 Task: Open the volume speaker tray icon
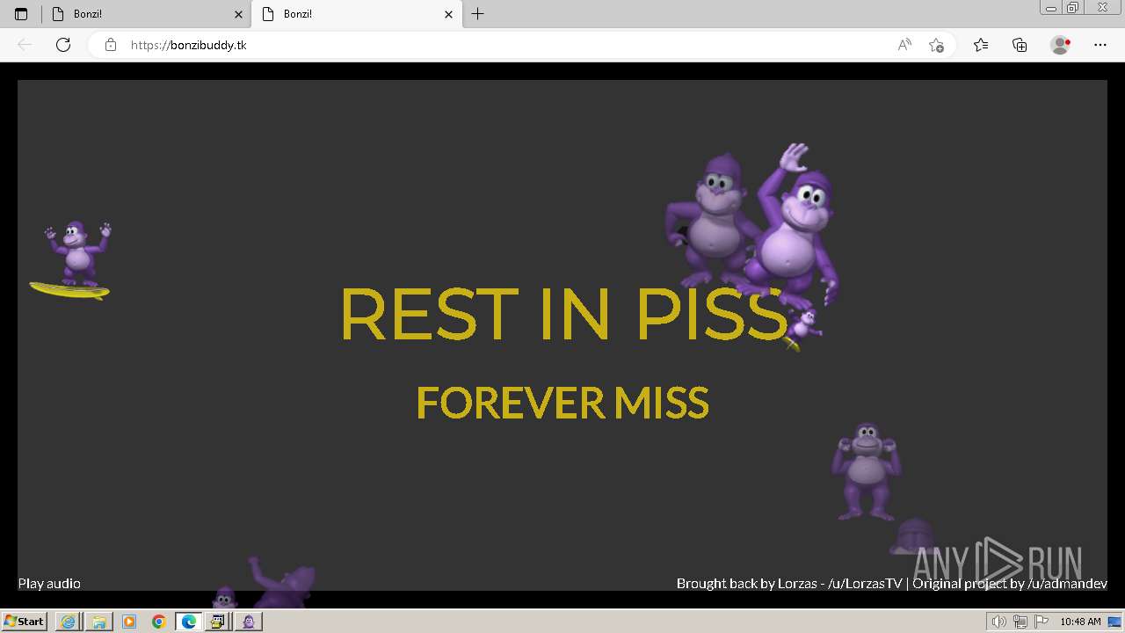click(x=1001, y=622)
